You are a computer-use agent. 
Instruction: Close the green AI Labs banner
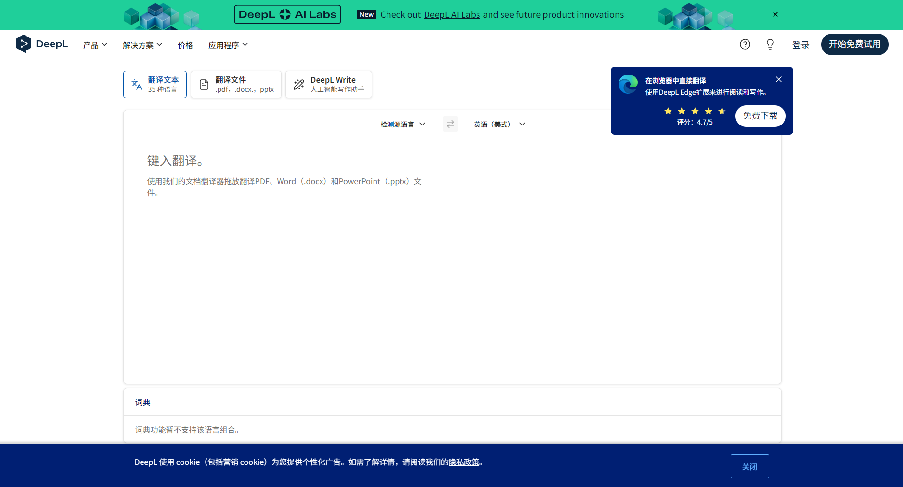point(775,14)
